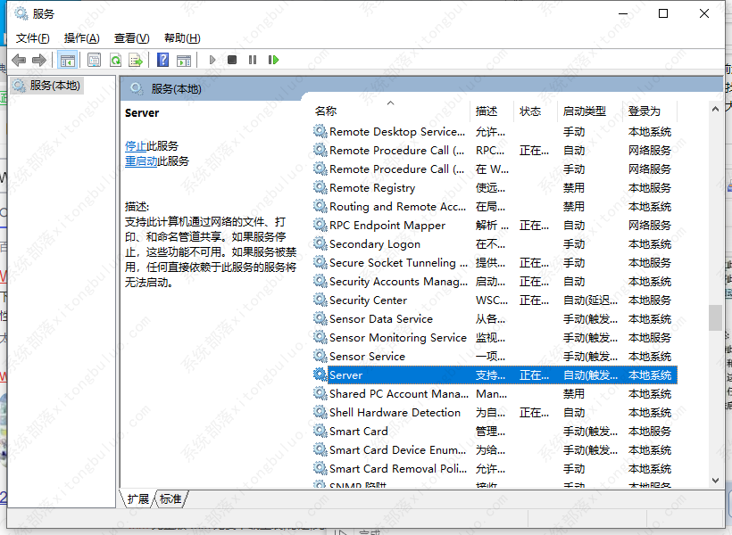
Task: Open the 查看(V) menu
Action: pos(130,37)
